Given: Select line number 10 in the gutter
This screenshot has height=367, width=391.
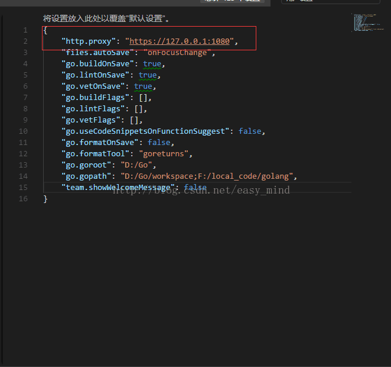Looking at the screenshot, I should [x=23, y=131].
